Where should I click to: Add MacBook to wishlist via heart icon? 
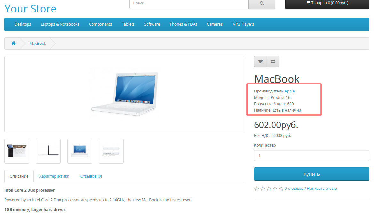tap(260, 61)
